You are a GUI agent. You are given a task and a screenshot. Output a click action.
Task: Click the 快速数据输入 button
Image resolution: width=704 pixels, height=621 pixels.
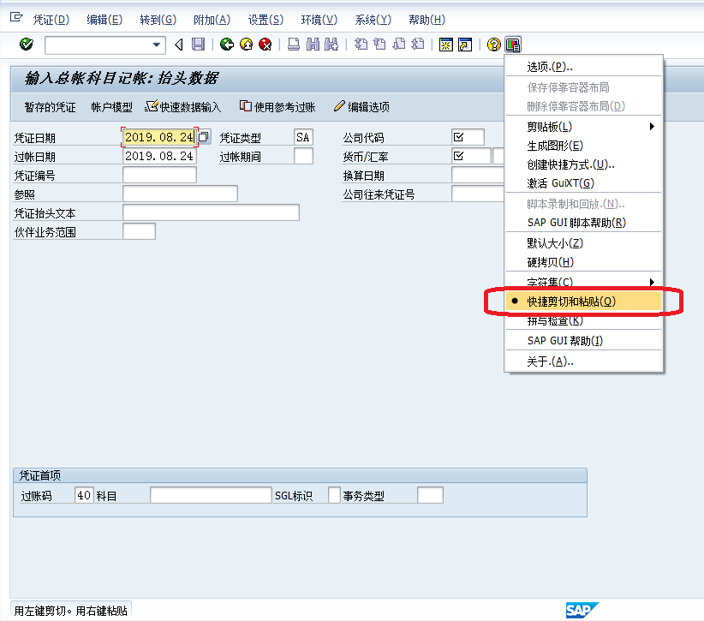pyautogui.click(x=183, y=107)
